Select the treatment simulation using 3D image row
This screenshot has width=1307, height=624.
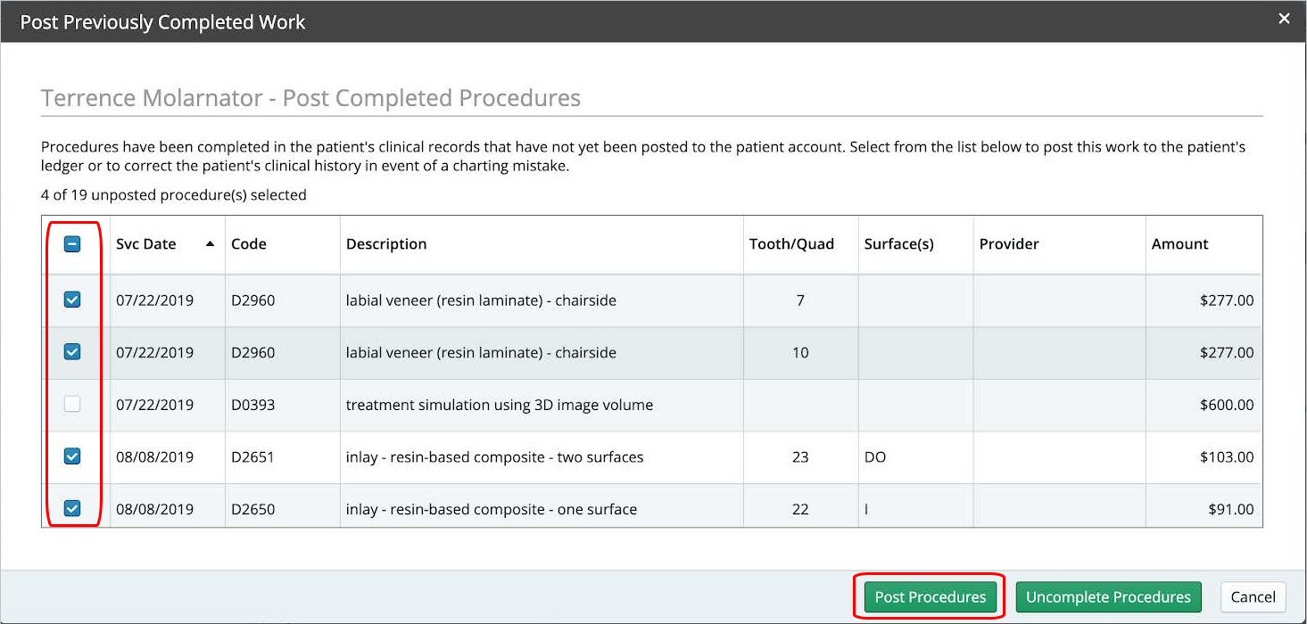click(651, 405)
